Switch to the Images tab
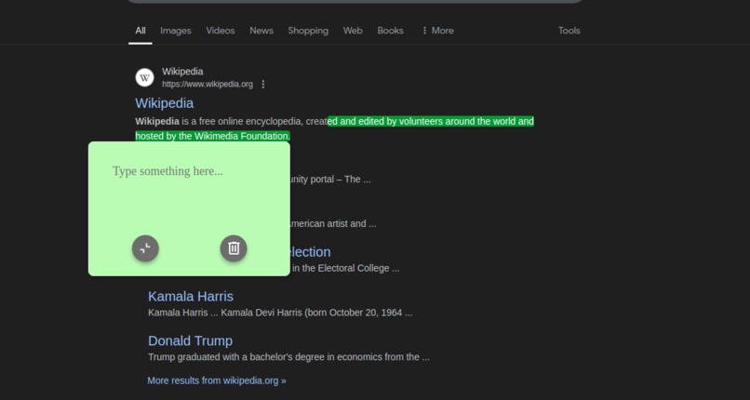Viewport: 750px width, 400px height. click(176, 31)
